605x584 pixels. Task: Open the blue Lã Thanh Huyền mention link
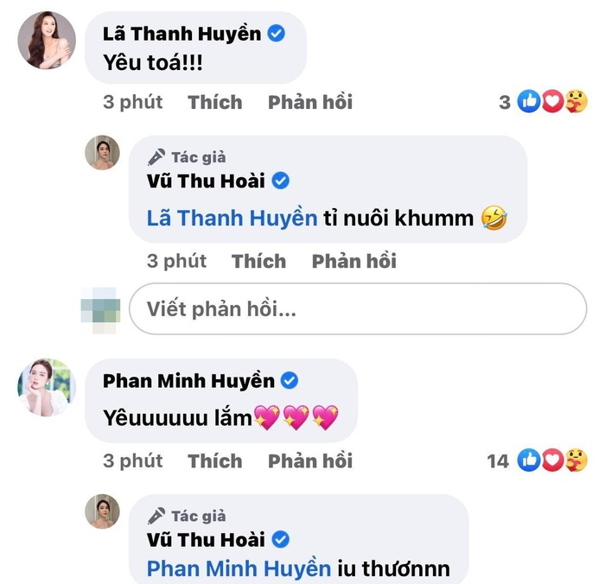232,218
